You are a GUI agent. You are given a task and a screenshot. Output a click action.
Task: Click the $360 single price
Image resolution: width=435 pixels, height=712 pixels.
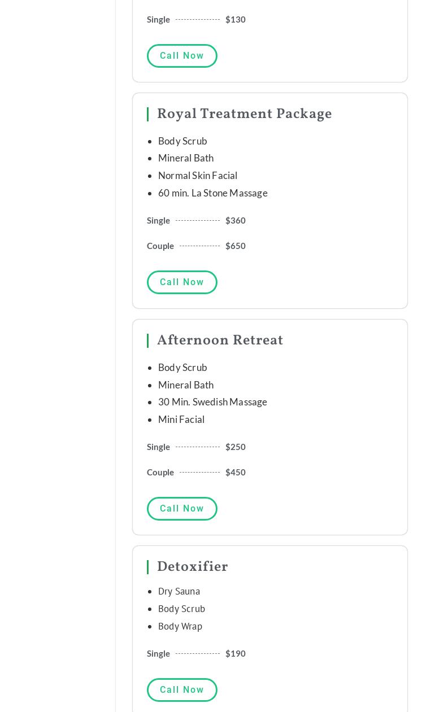tap(235, 221)
